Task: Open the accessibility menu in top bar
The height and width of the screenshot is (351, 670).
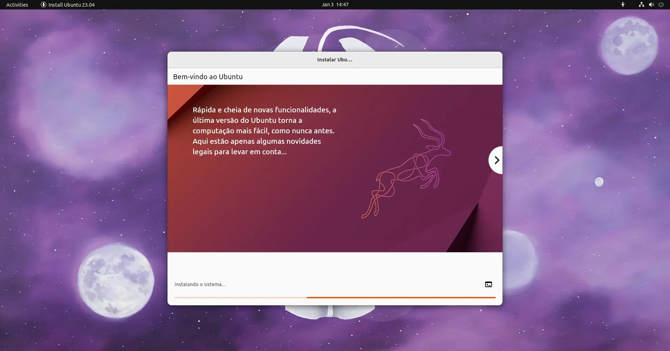Action: click(x=623, y=5)
